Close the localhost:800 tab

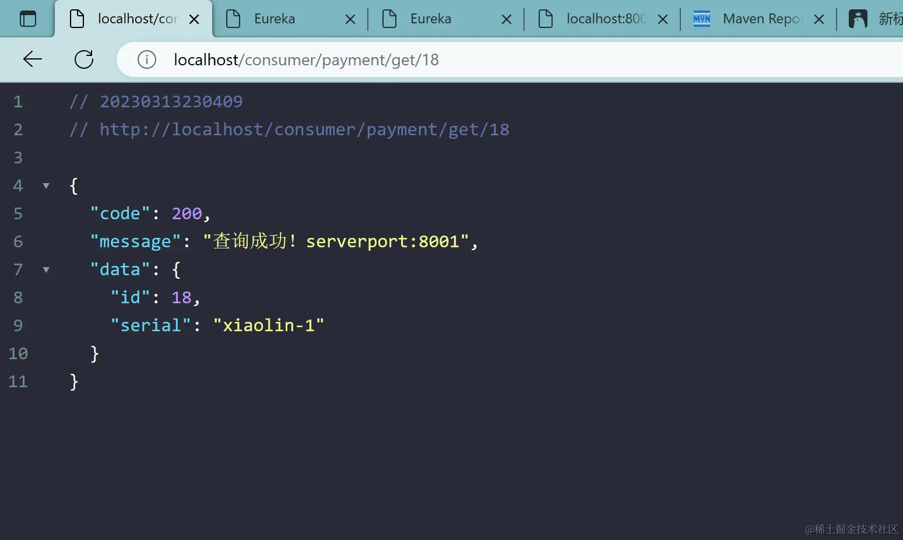663,19
